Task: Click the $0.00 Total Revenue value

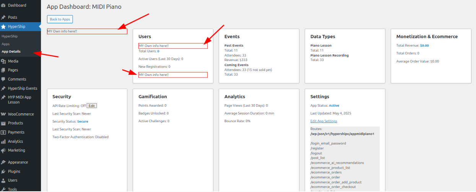Action: point(424,45)
